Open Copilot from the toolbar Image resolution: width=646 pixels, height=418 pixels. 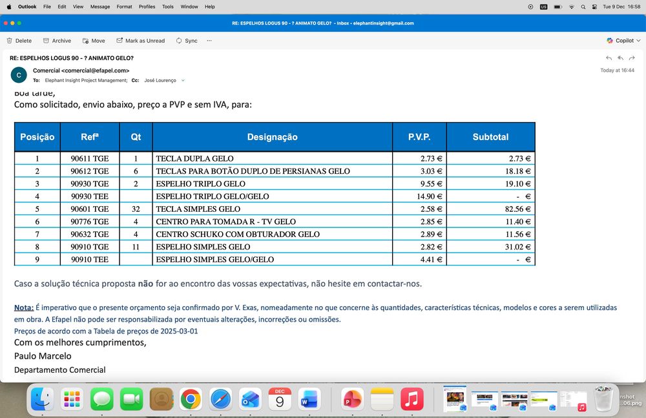(x=620, y=41)
